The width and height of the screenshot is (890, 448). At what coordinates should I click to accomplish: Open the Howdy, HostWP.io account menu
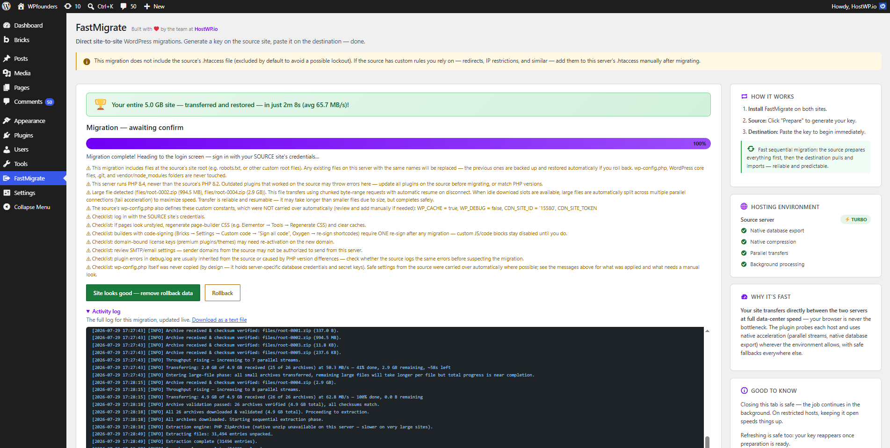point(859,7)
